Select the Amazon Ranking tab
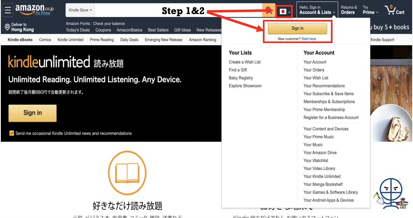 202,40
